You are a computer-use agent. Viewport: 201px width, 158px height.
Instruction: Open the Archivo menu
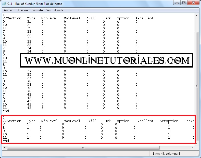pos(9,10)
